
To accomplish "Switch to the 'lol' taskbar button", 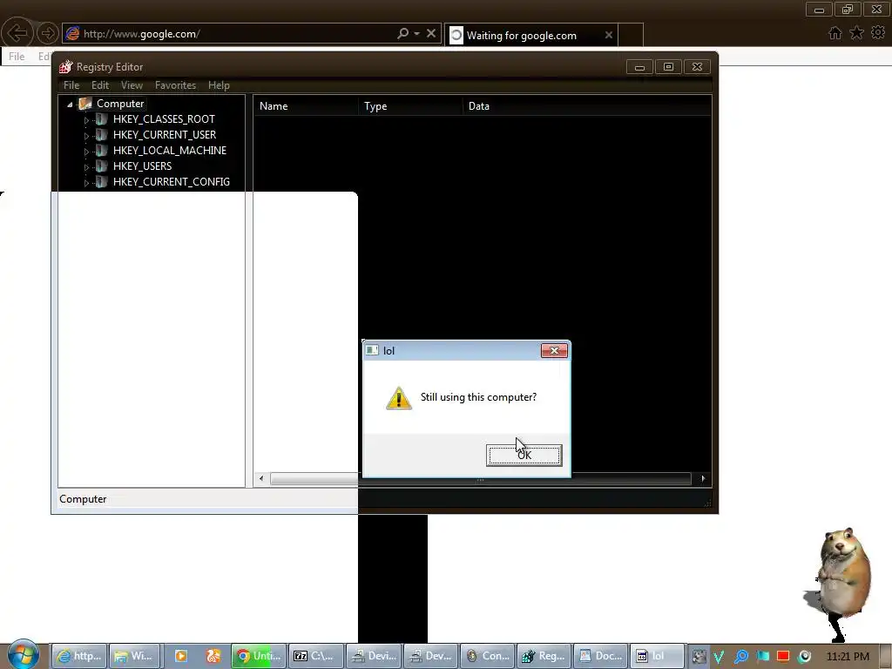I will tap(657, 656).
